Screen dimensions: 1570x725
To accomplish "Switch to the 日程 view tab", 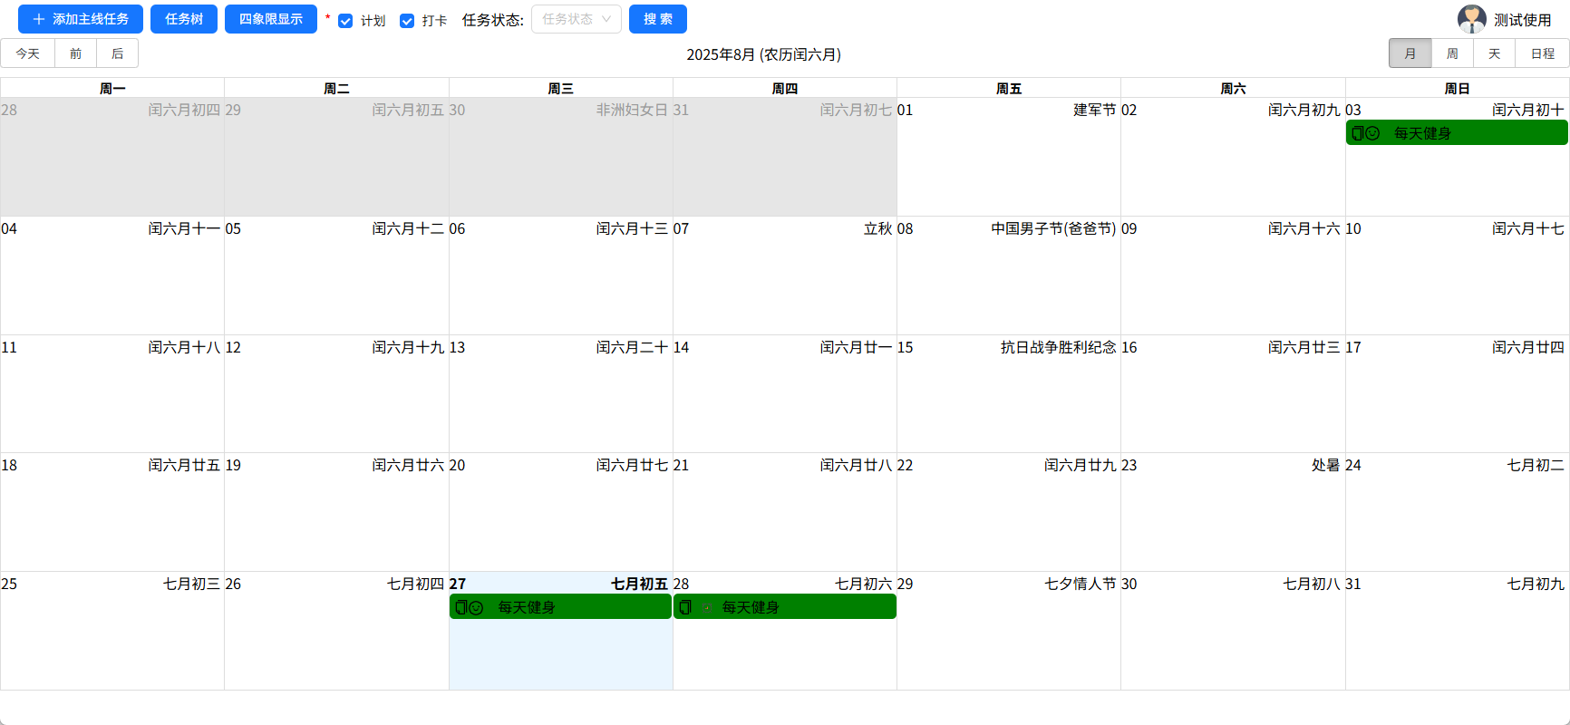I will tap(1543, 53).
